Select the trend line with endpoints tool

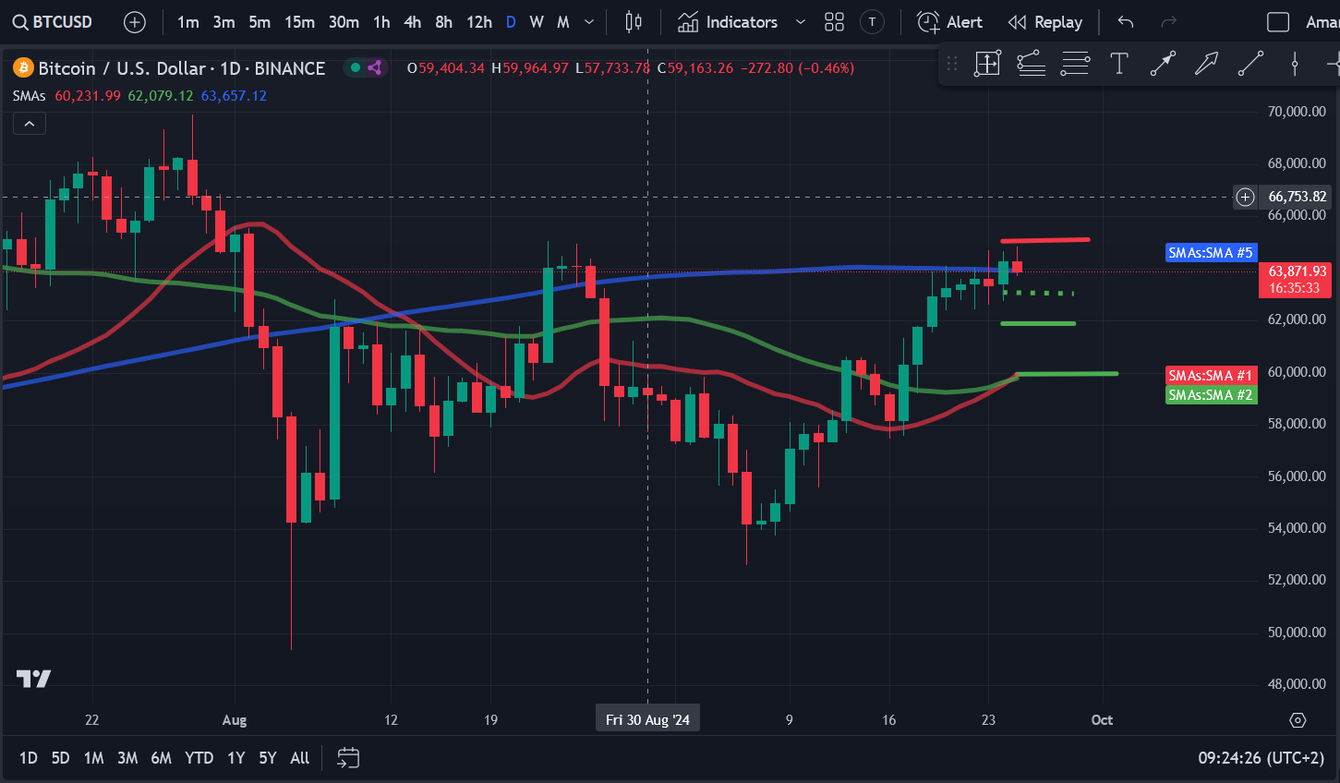[x=1163, y=64]
